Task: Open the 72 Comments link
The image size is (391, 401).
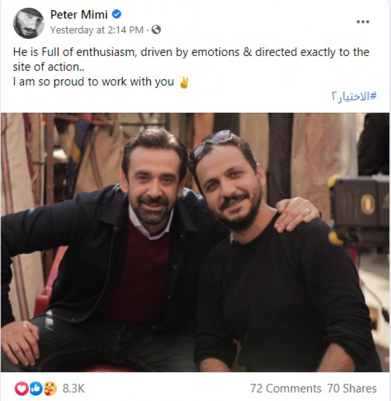Action: point(286,388)
